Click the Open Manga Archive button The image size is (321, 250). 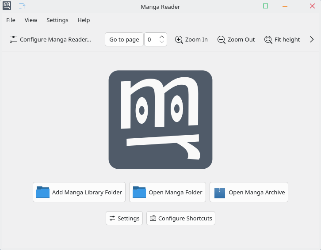249,192
